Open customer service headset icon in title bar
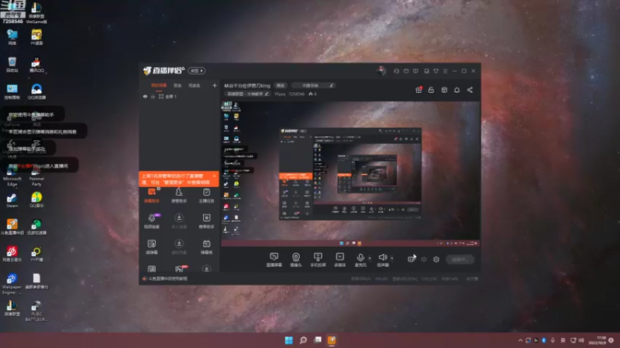The width and height of the screenshot is (620, 348). coord(396,71)
